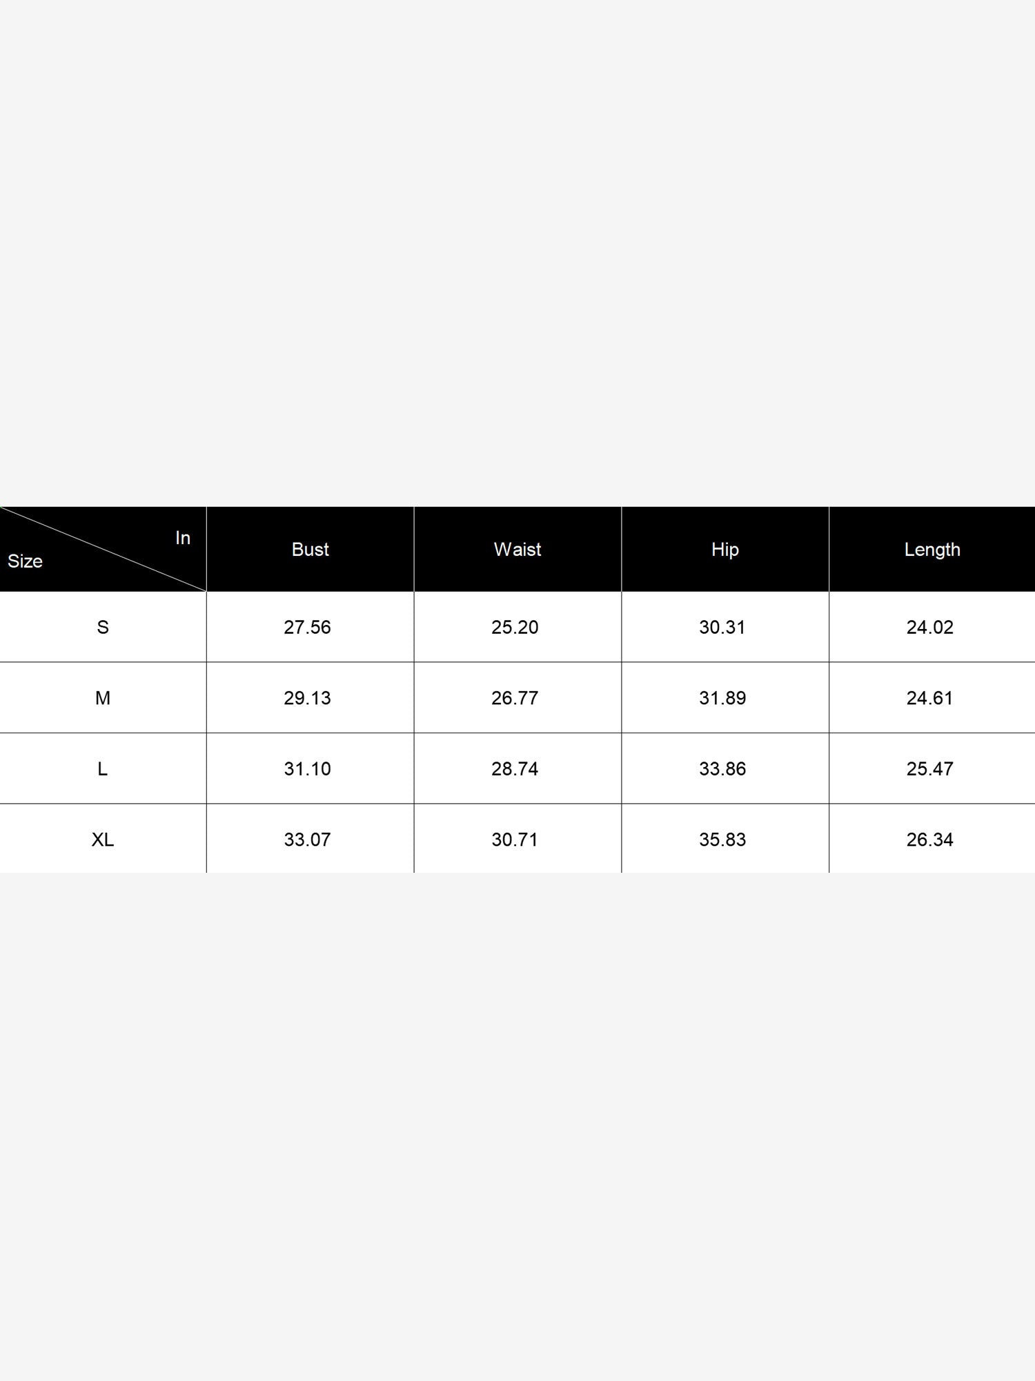1035x1381 pixels.
Task: Select the S size row label
Action: tap(103, 627)
